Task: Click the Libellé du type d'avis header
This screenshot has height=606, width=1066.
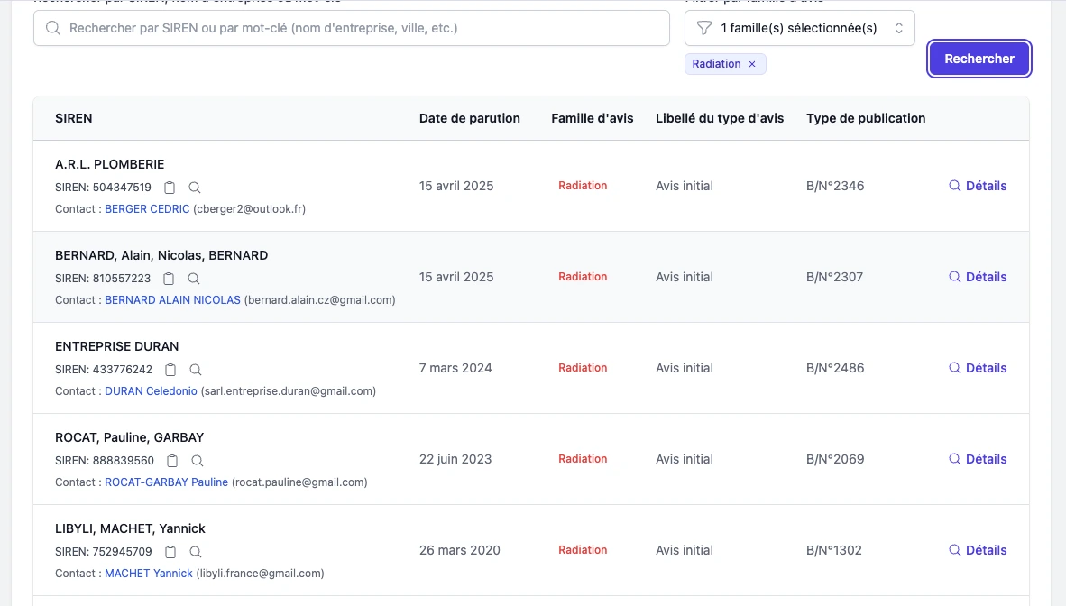Action: tap(720, 118)
